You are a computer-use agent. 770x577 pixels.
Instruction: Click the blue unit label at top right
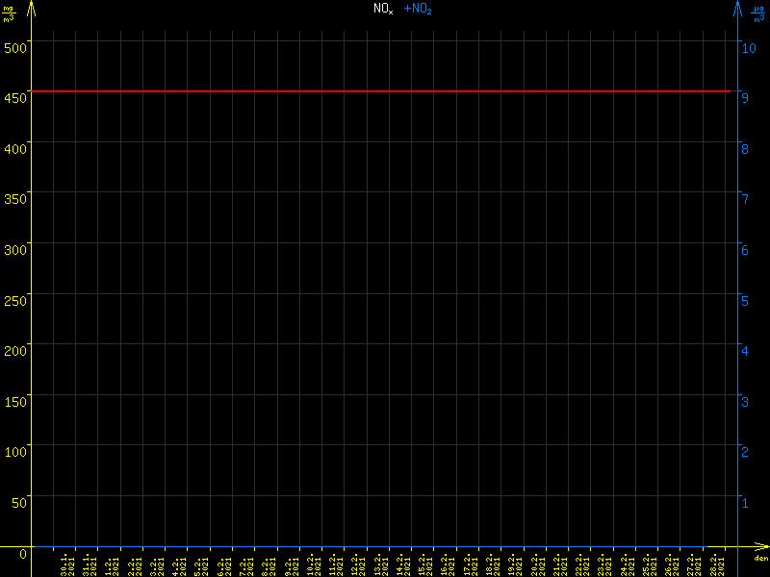coord(758,13)
